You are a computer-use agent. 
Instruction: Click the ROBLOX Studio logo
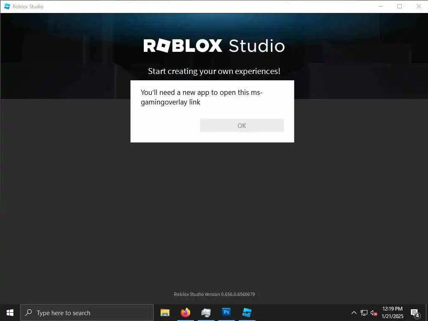tap(214, 46)
